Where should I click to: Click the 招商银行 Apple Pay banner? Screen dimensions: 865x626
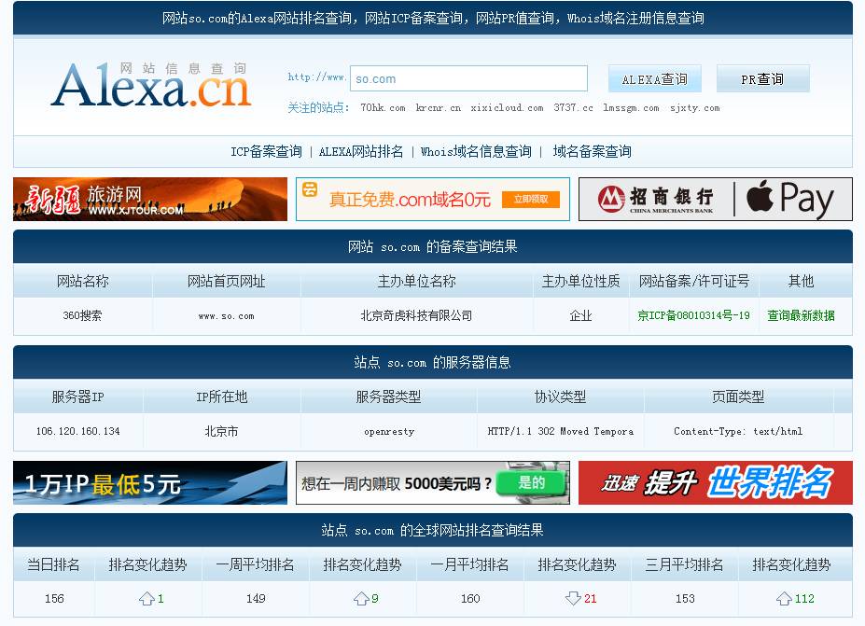tap(716, 199)
